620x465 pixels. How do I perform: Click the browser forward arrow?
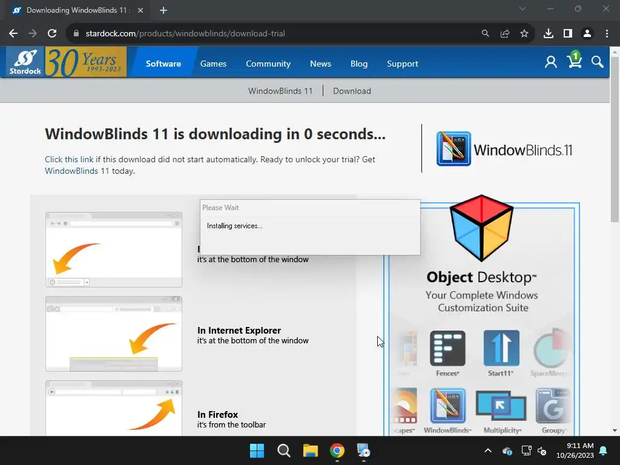[33, 34]
